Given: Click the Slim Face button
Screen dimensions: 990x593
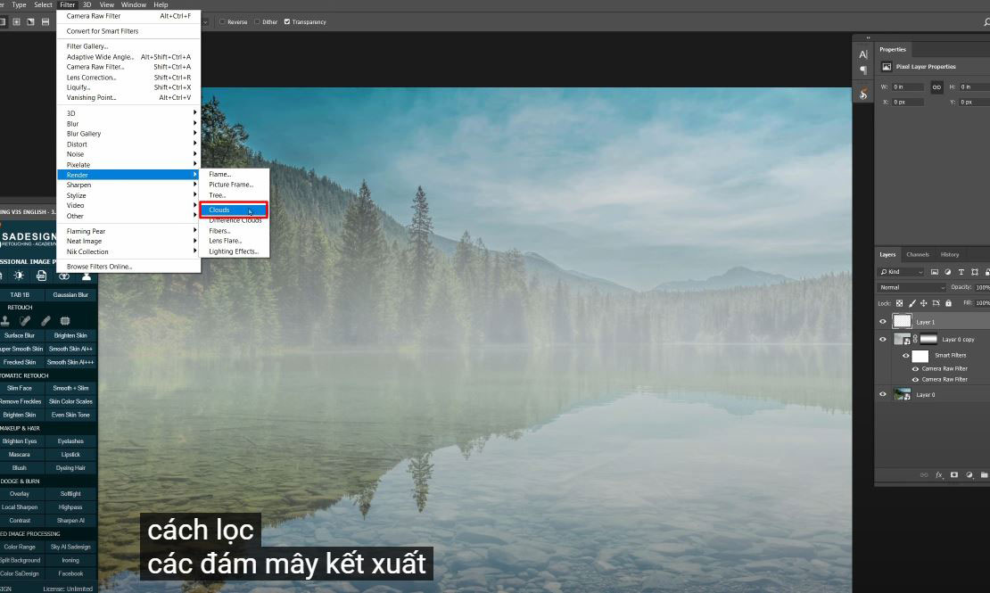Looking at the screenshot, I should point(20,388).
